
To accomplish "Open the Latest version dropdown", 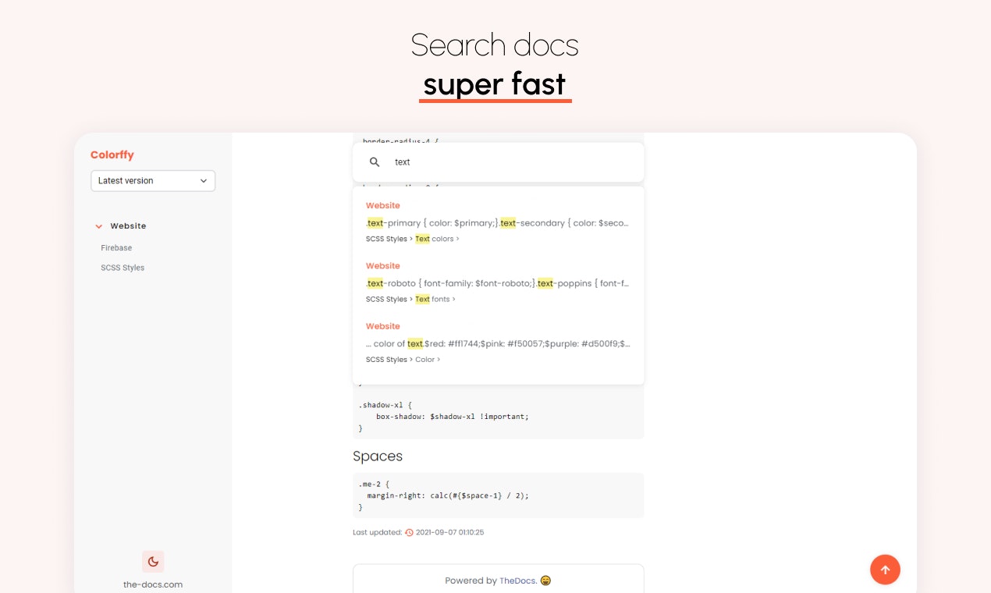I will 153,180.
